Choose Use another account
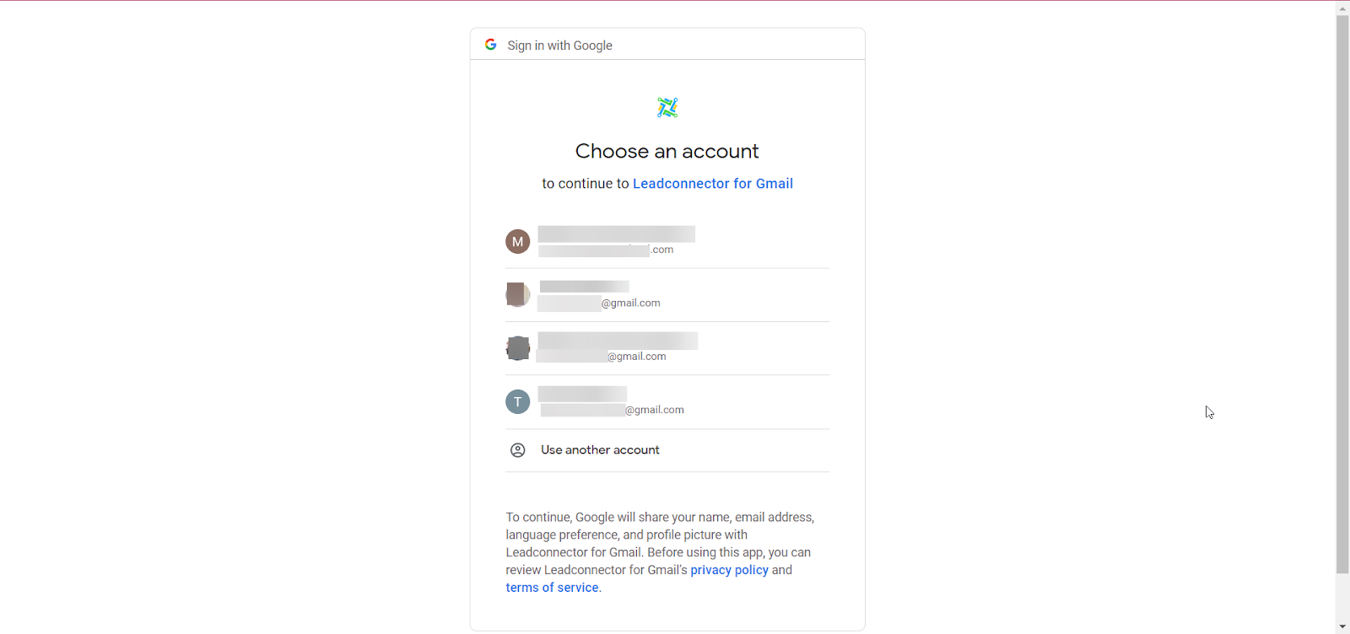This screenshot has height=634, width=1350. 667,450
